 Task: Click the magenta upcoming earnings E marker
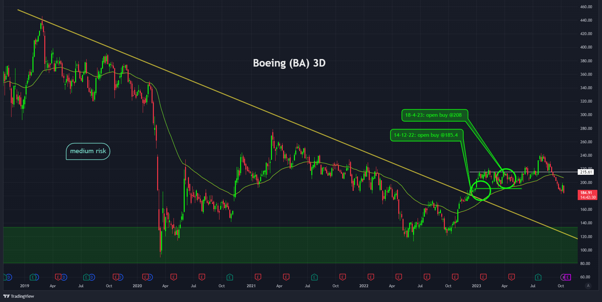pyautogui.click(x=568, y=277)
